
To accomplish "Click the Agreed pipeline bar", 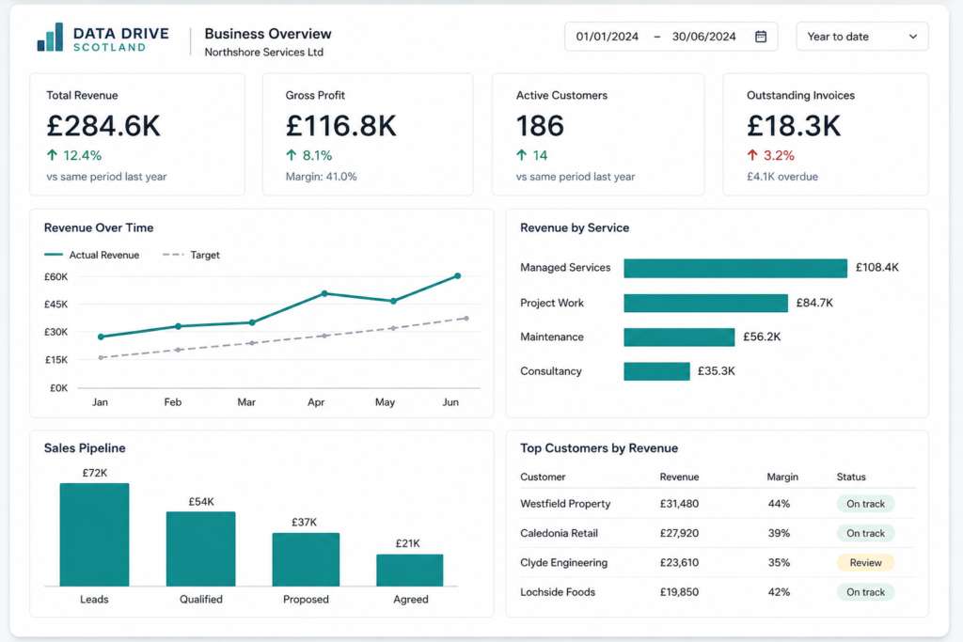I will click(410, 571).
